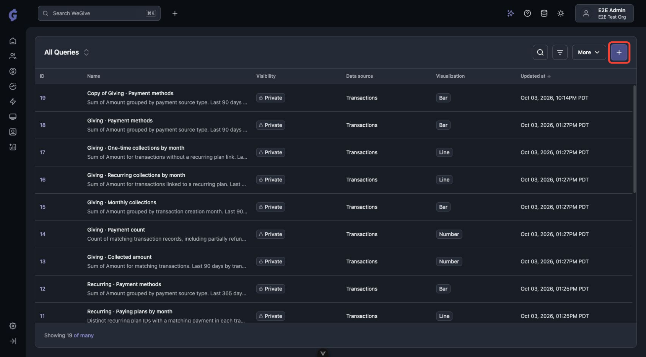The height and width of the screenshot is (357, 646).
Task: Open the database icon in top bar
Action: pyautogui.click(x=544, y=13)
